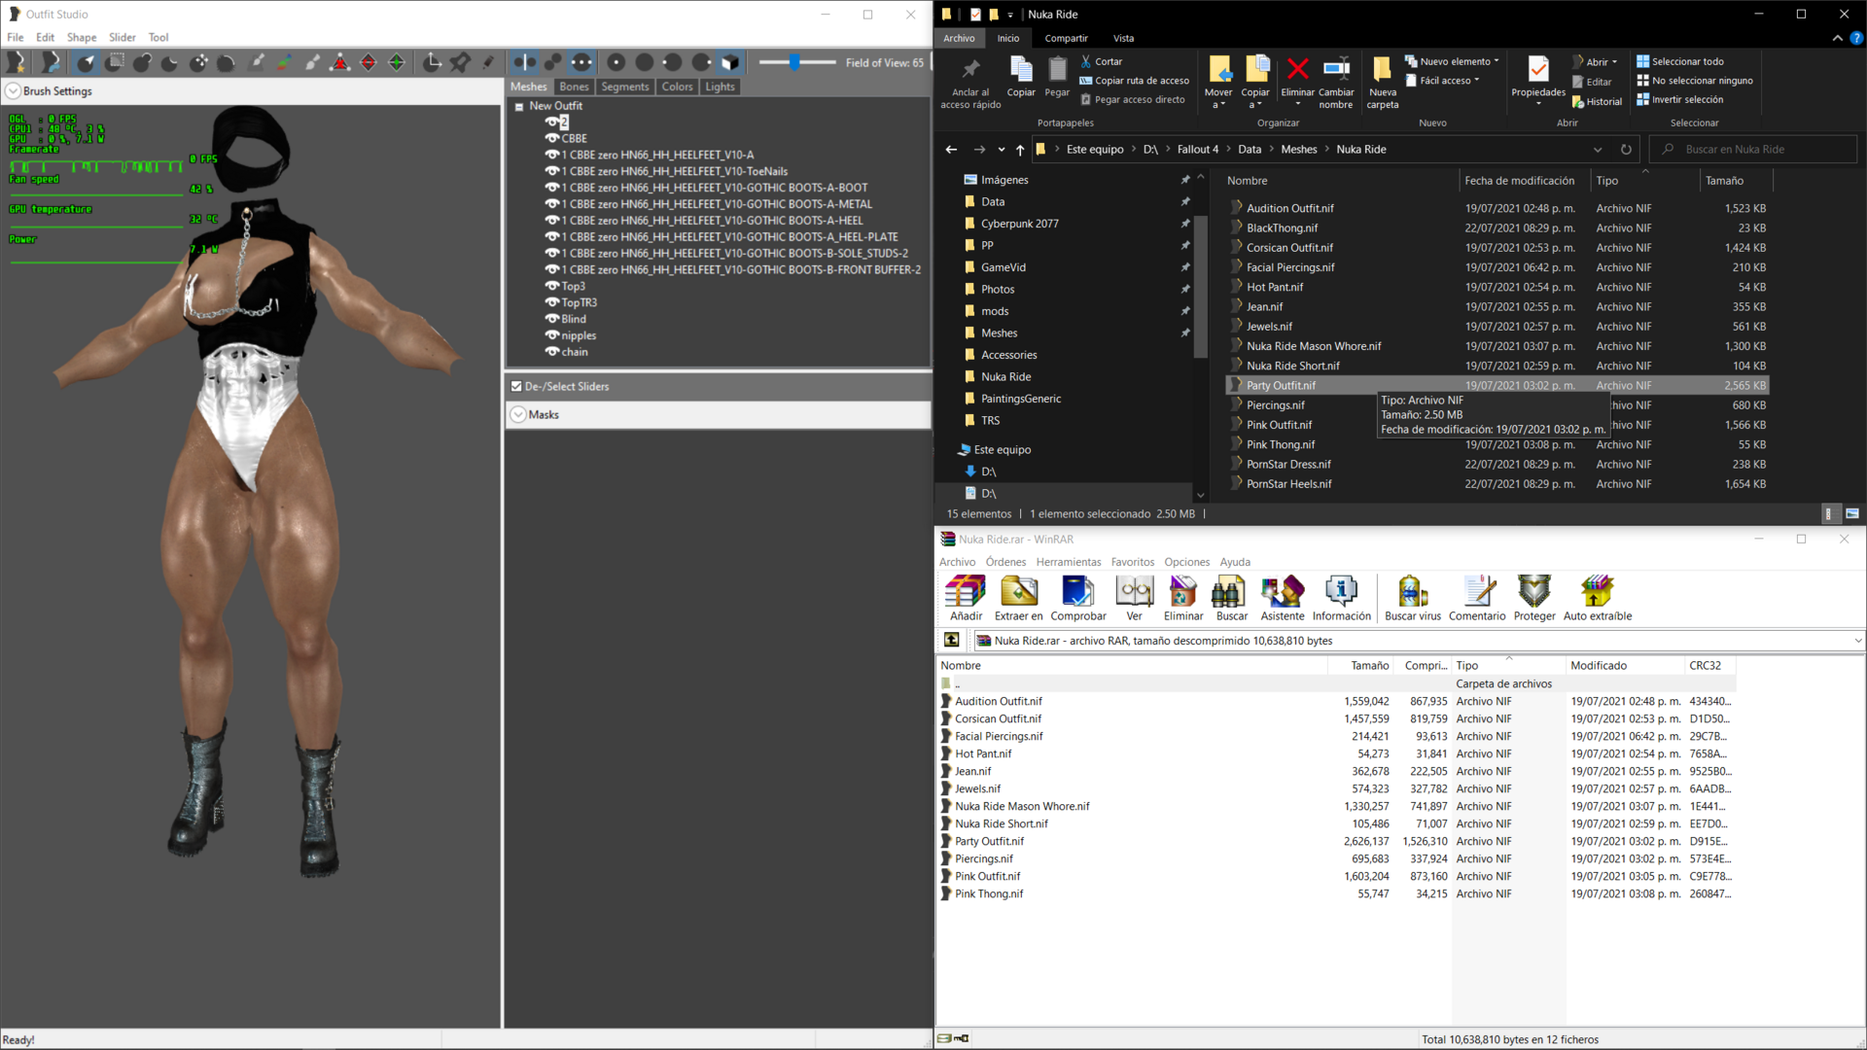1867x1050 pixels.
Task: Click the Asistente wizard icon in WinRAR
Action: (x=1283, y=598)
